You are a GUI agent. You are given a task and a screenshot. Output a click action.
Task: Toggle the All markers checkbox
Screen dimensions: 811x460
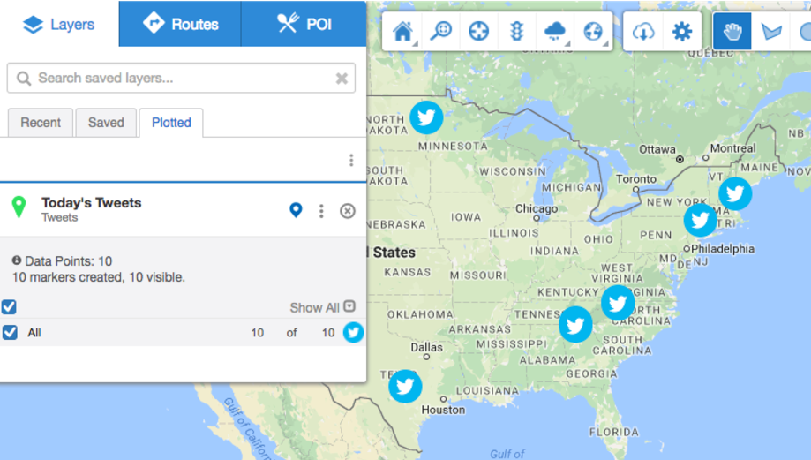10,332
